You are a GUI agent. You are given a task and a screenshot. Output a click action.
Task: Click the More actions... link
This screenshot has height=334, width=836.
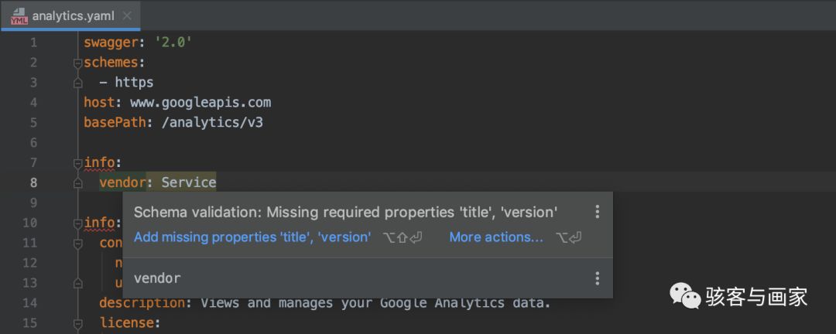(496, 237)
